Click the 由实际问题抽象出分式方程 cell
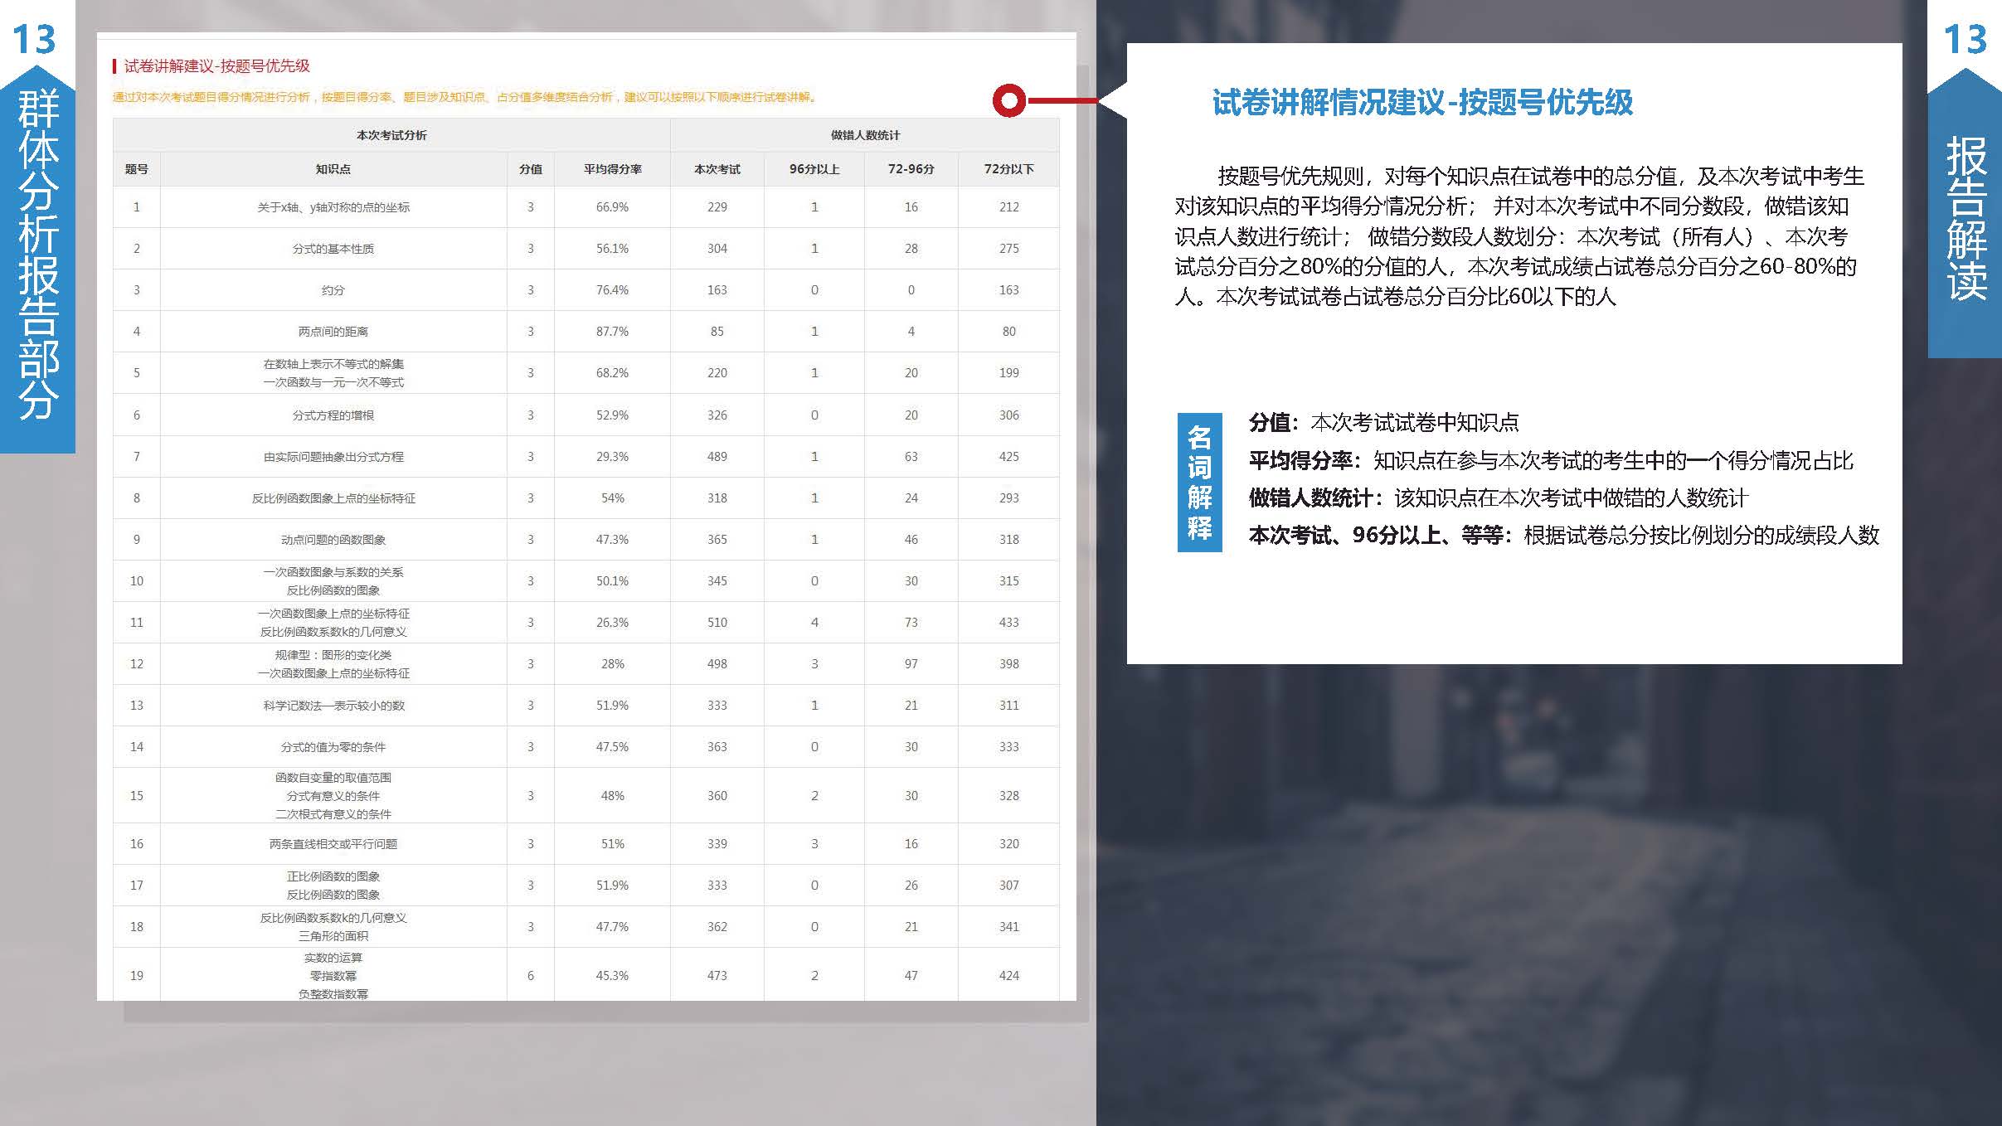Image resolution: width=2002 pixels, height=1126 pixels. [333, 457]
